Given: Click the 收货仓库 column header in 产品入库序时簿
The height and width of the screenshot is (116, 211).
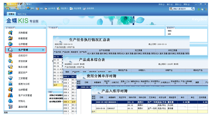Looking at the screenshot, I should pos(162,97).
